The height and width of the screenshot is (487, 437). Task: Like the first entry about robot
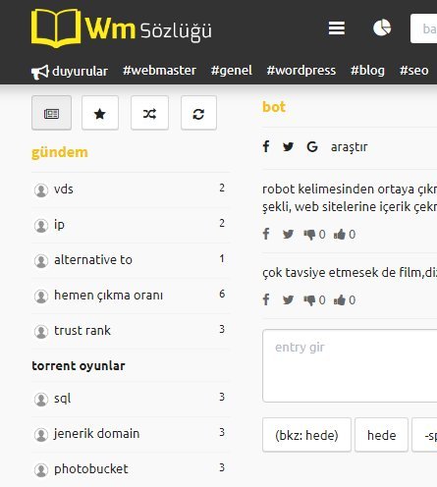345,235
